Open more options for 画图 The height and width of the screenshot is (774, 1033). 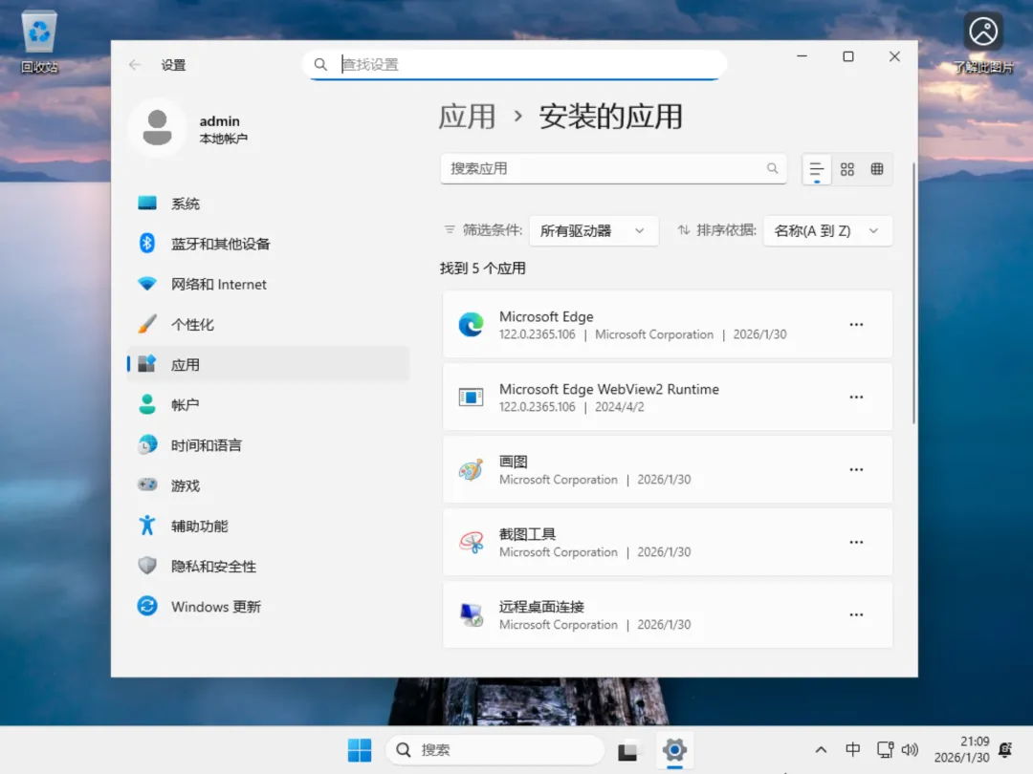(x=856, y=469)
